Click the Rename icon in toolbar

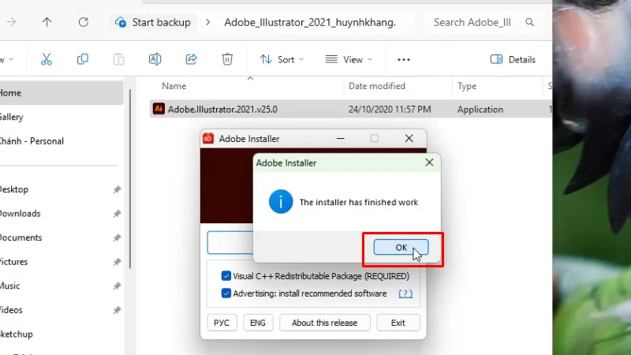tap(155, 59)
